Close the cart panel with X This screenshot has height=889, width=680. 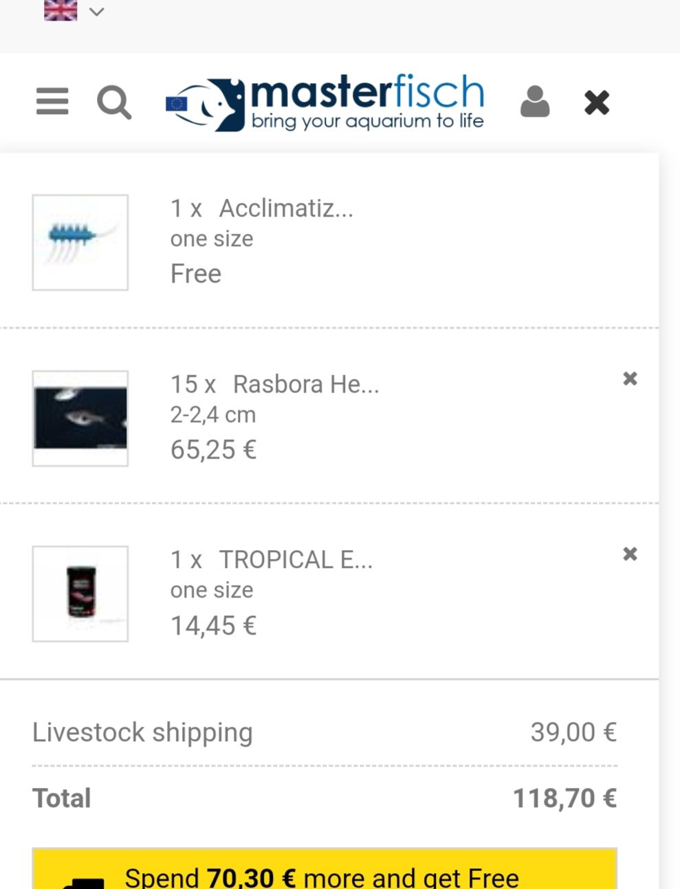click(x=597, y=102)
